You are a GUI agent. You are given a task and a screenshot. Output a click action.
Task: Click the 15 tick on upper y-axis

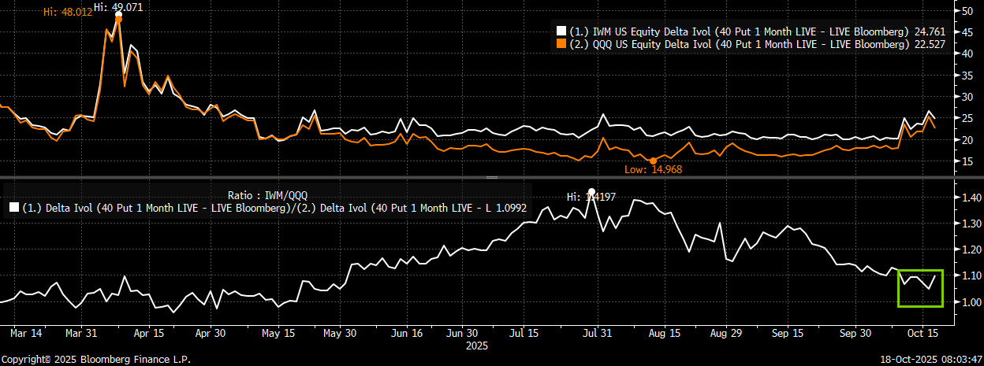pyautogui.click(x=965, y=161)
